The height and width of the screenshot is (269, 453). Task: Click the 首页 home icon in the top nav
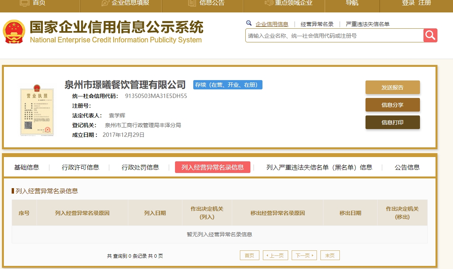24,3
